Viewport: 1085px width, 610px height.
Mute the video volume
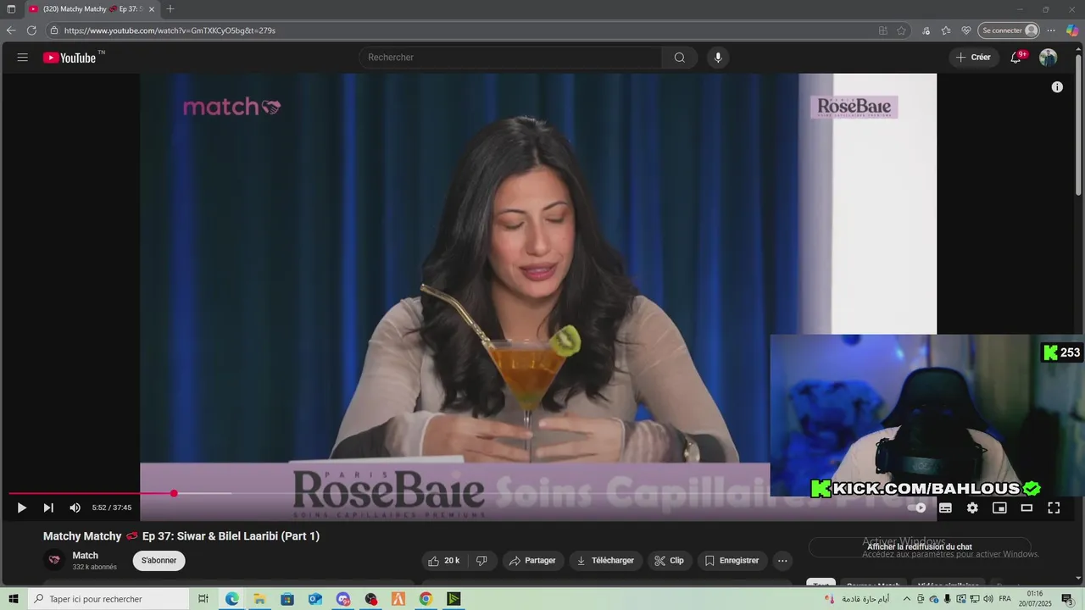pyautogui.click(x=75, y=507)
